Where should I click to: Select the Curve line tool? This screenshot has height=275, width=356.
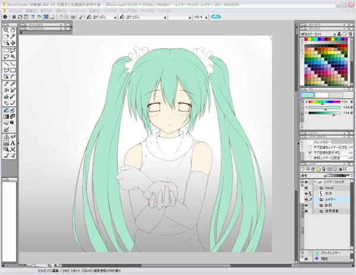tap(12, 63)
